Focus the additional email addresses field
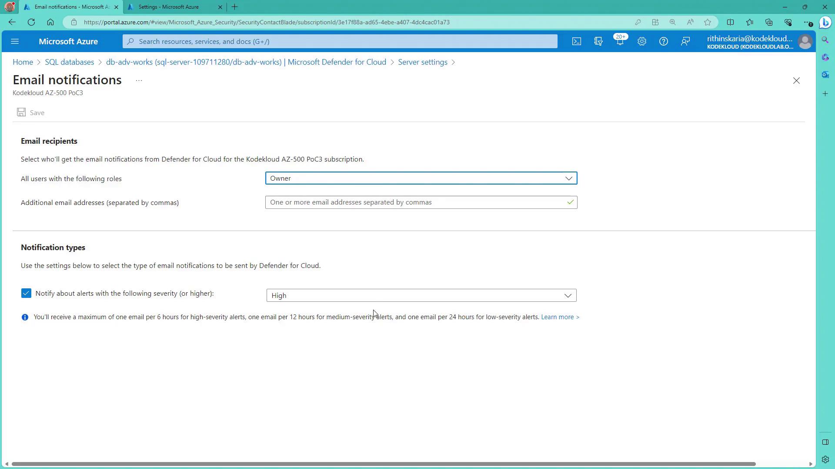The height and width of the screenshot is (469, 835). point(415,202)
